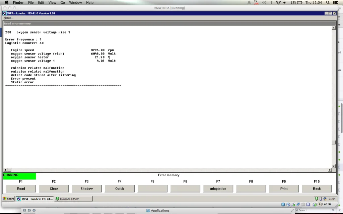This screenshot has height=214, width=343.
Task: Click the VirtualBox hard disk activity icon
Action: pyautogui.click(x=283, y=205)
